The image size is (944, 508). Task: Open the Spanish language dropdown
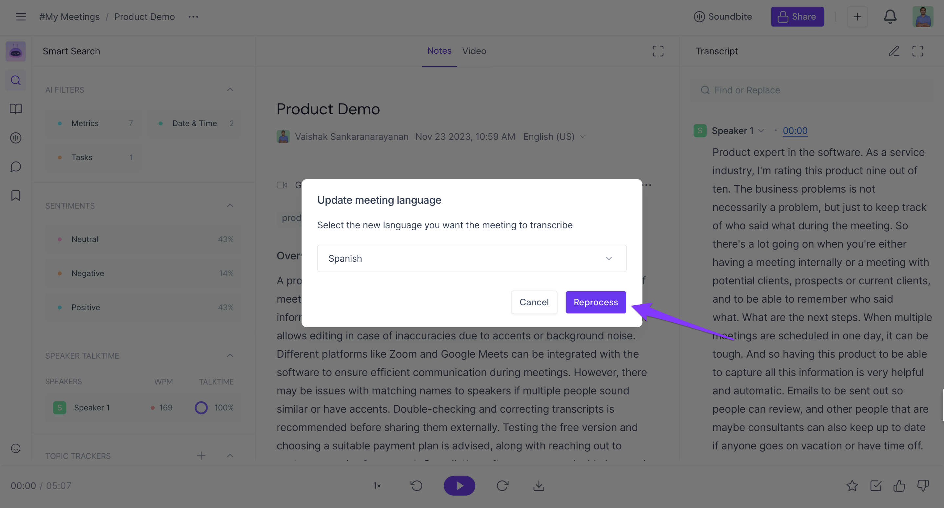(x=471, y=258)
